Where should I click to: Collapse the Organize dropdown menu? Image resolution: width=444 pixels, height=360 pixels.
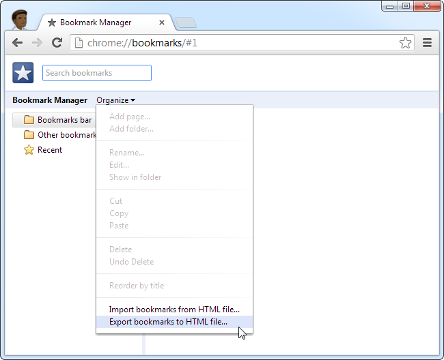115,100
